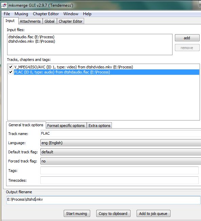Open the General track options tab

(x=26, y=125)
